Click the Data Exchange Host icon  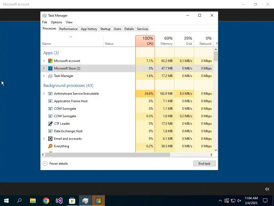(50, 131)
